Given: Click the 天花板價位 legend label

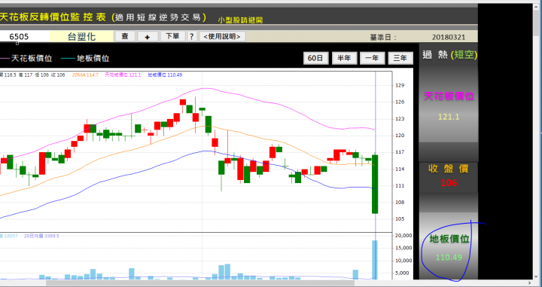Looking at the screenshot, I should pos(32,59).
